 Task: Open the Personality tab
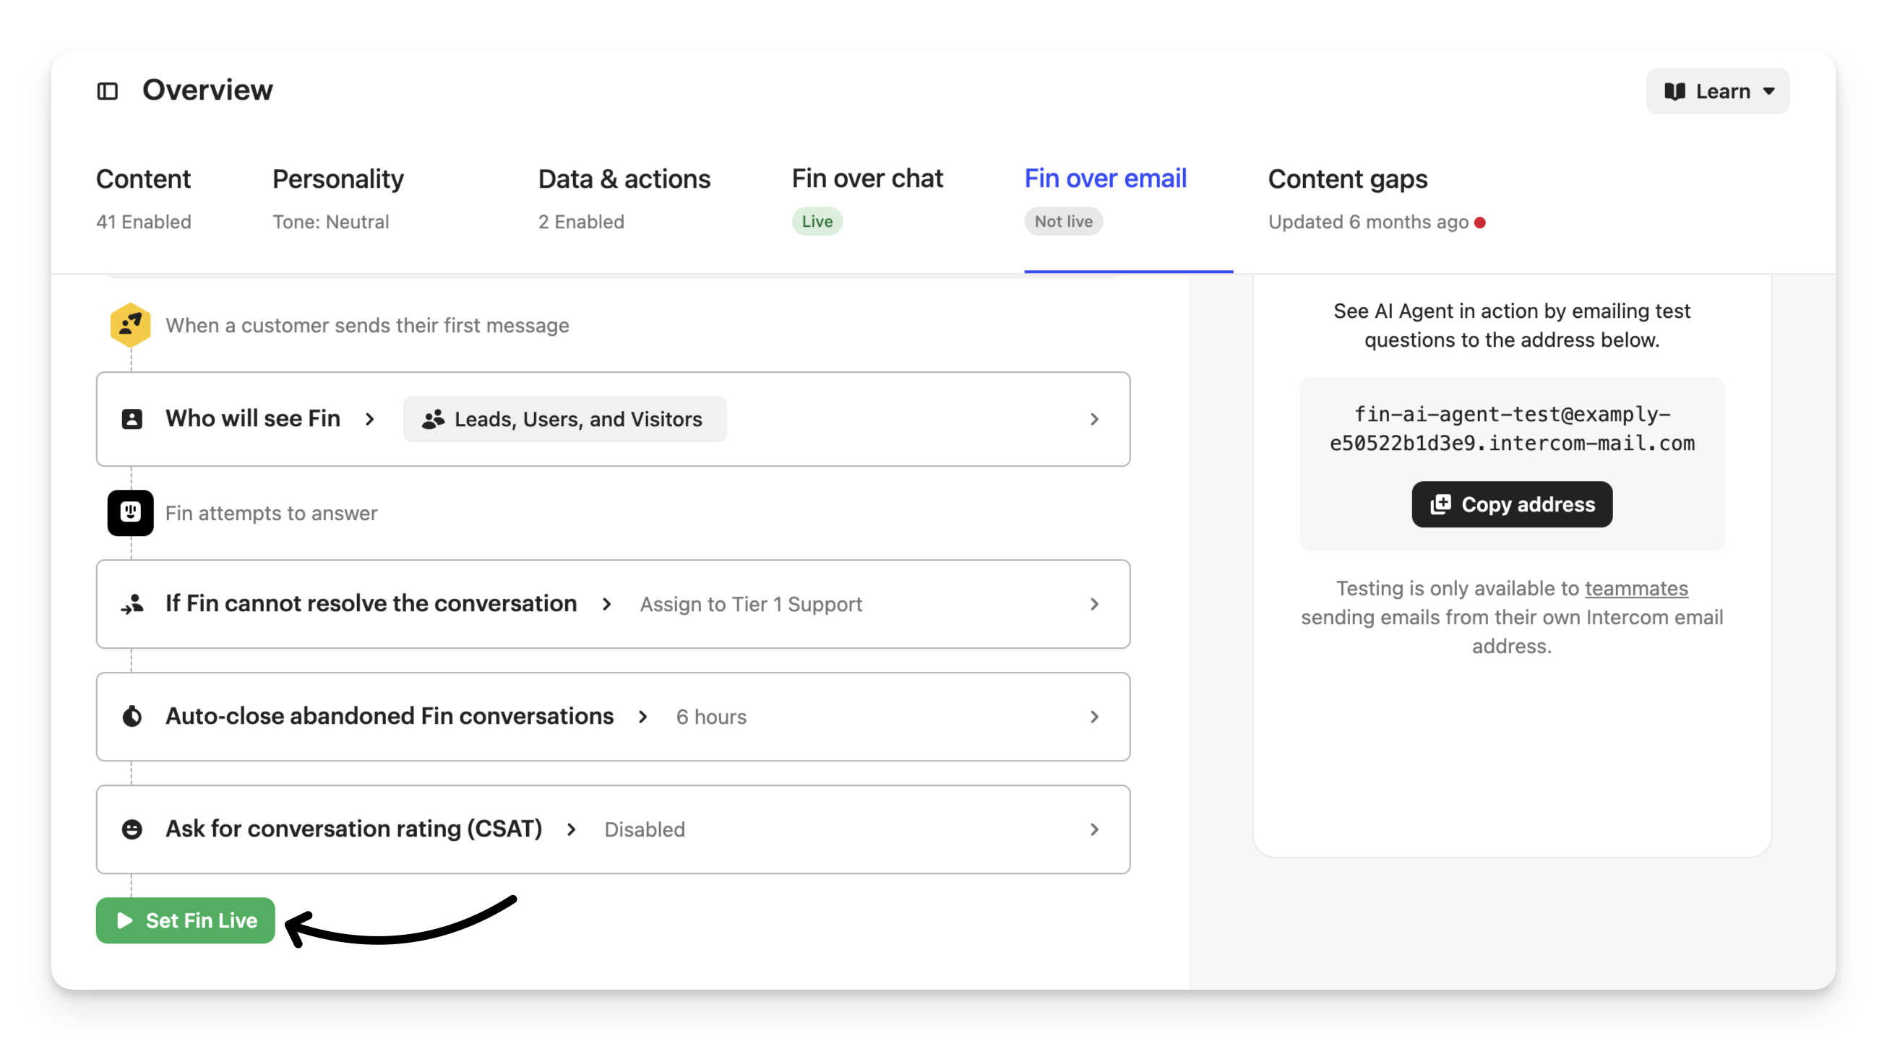[x=338, y=179]
